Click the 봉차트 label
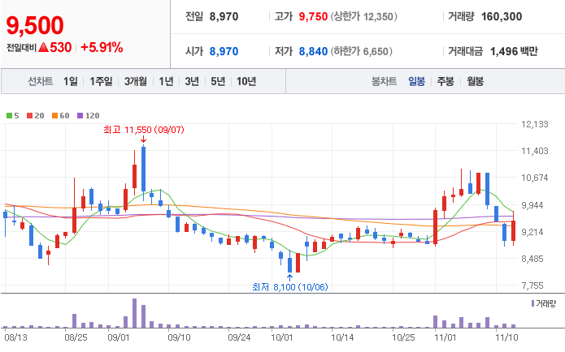 tap(384, 81)
